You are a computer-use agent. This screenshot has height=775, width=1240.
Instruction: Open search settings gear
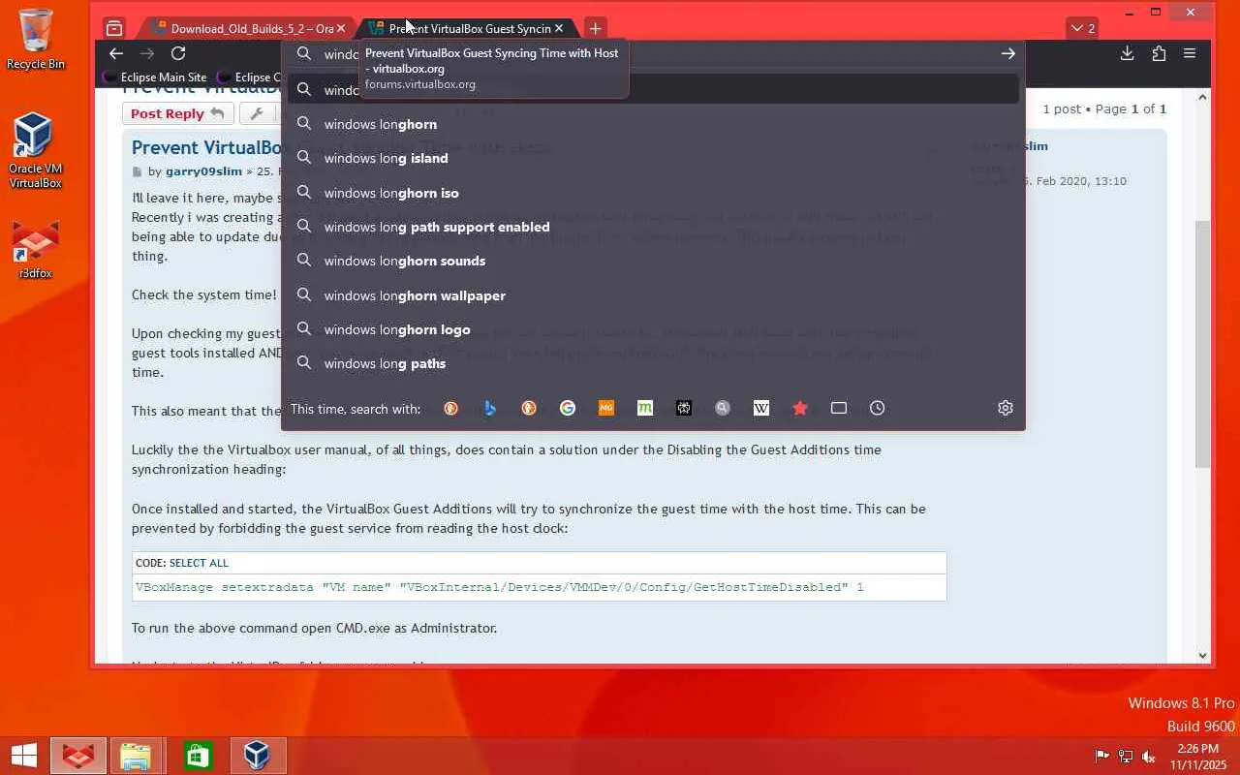click(x=1006, y=408)
